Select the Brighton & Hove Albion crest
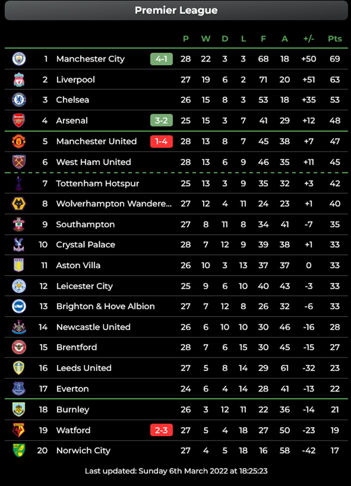 (x=18, y=306)
